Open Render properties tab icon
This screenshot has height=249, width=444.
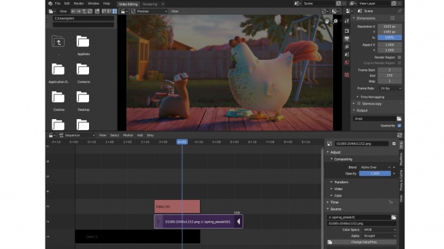coord(347,31)
